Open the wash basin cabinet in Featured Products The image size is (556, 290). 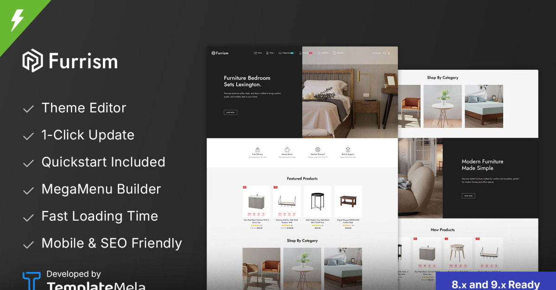click(x=256, y=202)
